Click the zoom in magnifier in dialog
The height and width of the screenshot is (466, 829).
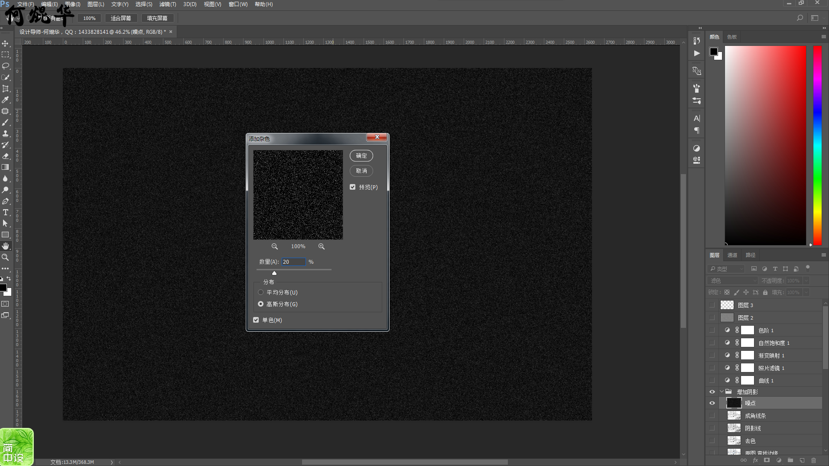pos(321,246)
